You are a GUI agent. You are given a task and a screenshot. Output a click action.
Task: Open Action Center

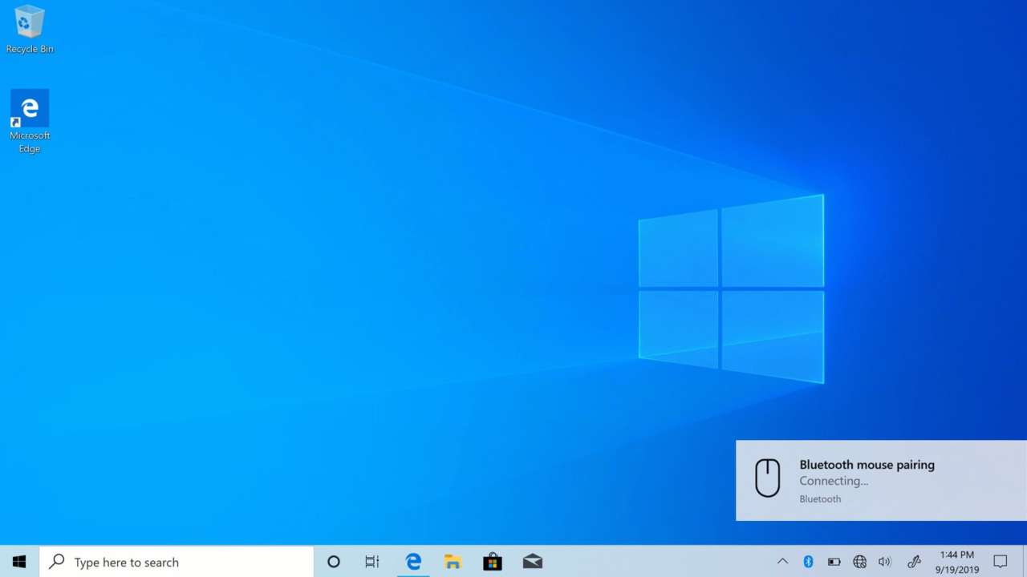coord(1000,562)
